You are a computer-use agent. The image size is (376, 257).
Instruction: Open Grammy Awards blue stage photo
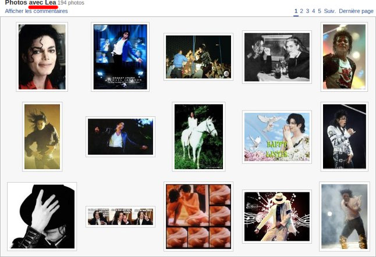pos(120,57)
